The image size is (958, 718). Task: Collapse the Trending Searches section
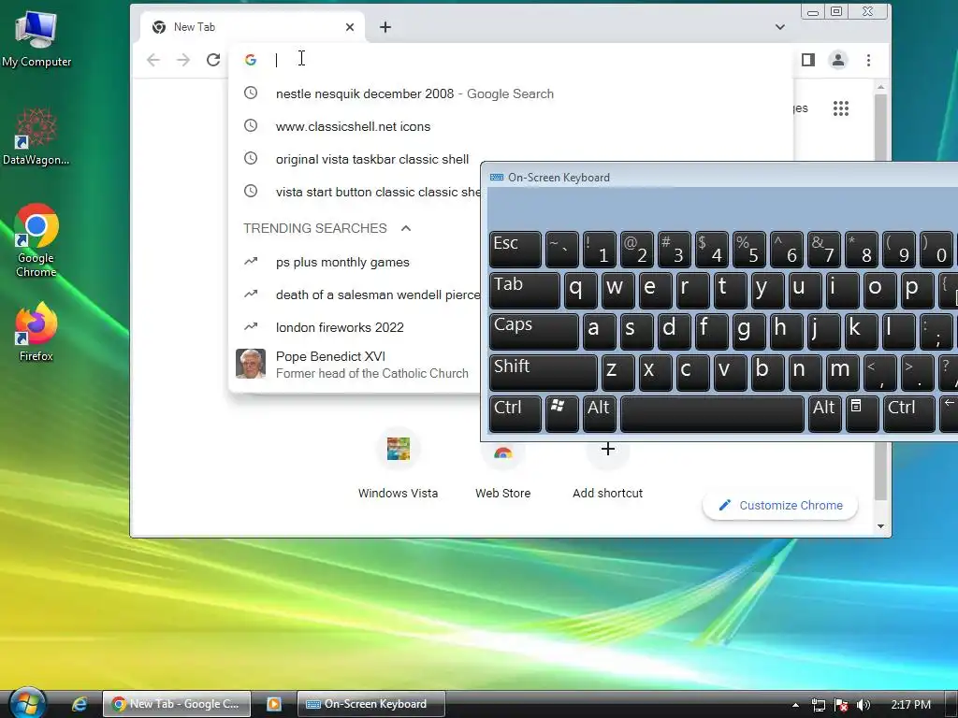[406, 228]
